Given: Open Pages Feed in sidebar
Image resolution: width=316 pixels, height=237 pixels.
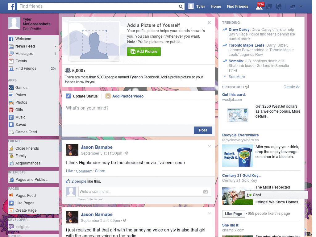Looking at the screenshot, I should point(25,195).
